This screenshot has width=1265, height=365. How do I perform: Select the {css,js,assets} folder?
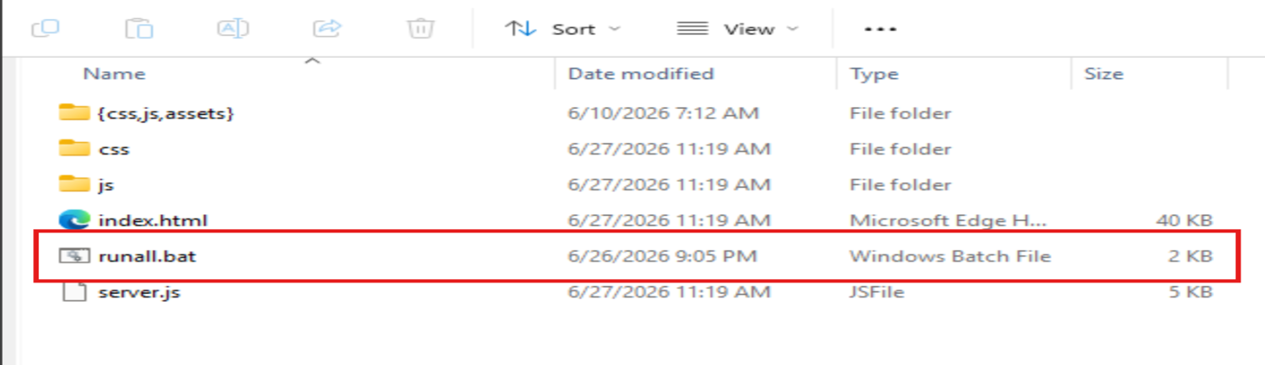pos(167,113)
